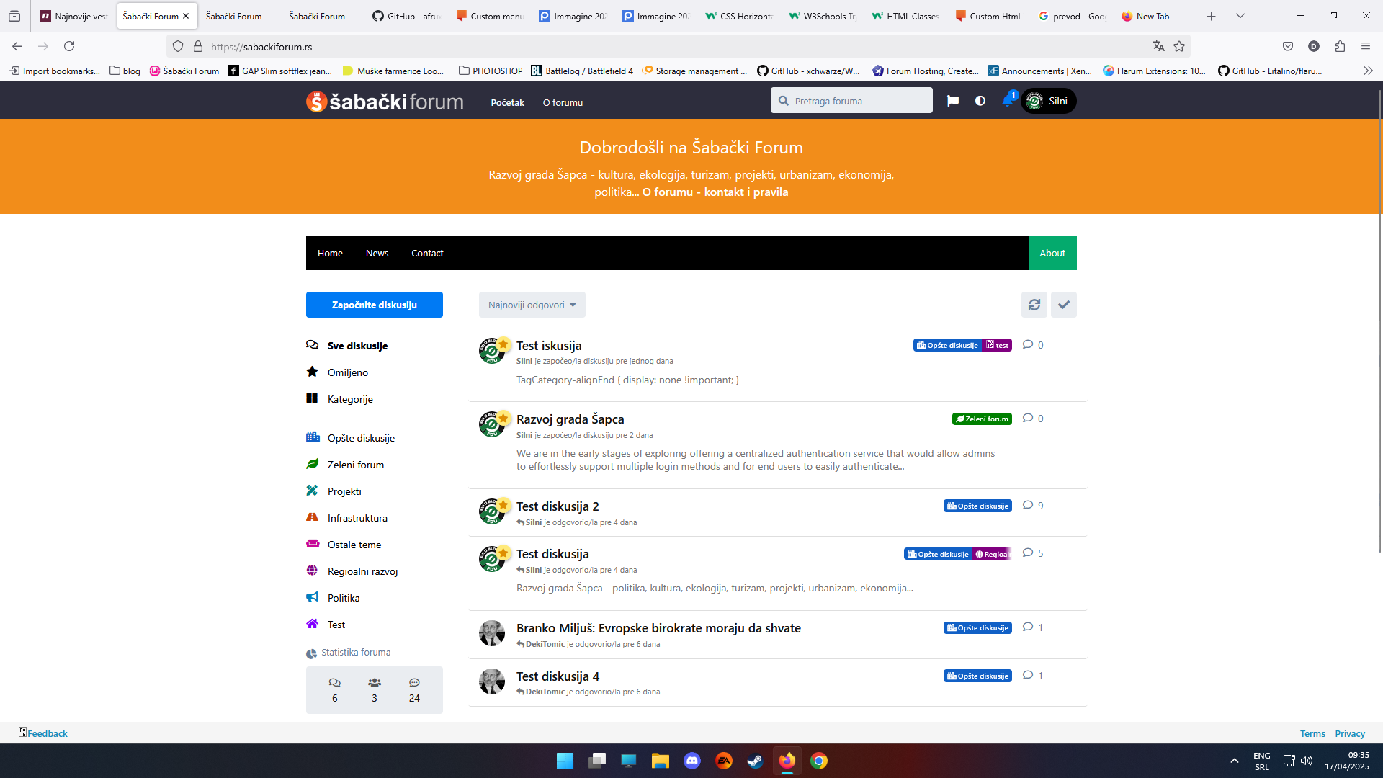Expand the list of all browser tabs

[1240, 16]
